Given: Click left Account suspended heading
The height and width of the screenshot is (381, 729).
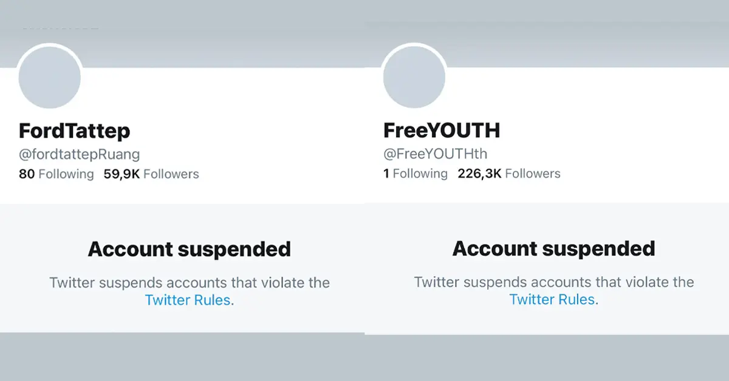Looking at the screenshot, I should tap(189, 249).
